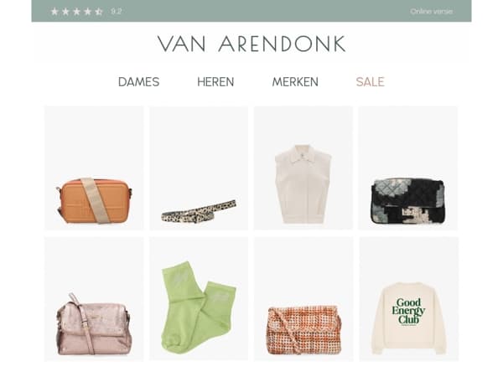Go to the MERKEN section

coord(295,82)
